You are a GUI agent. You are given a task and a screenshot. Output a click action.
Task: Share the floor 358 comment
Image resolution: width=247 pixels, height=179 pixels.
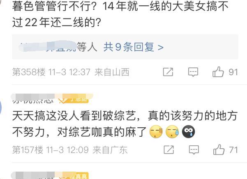[x=168, y=72]
